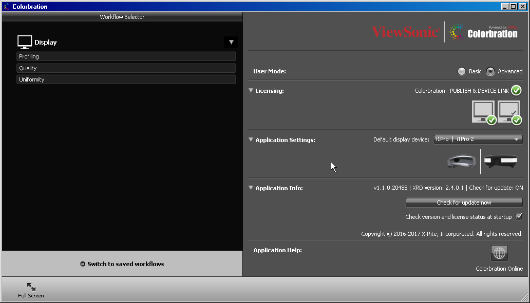Open Colorbration Online help globe icon

(499, 253)
